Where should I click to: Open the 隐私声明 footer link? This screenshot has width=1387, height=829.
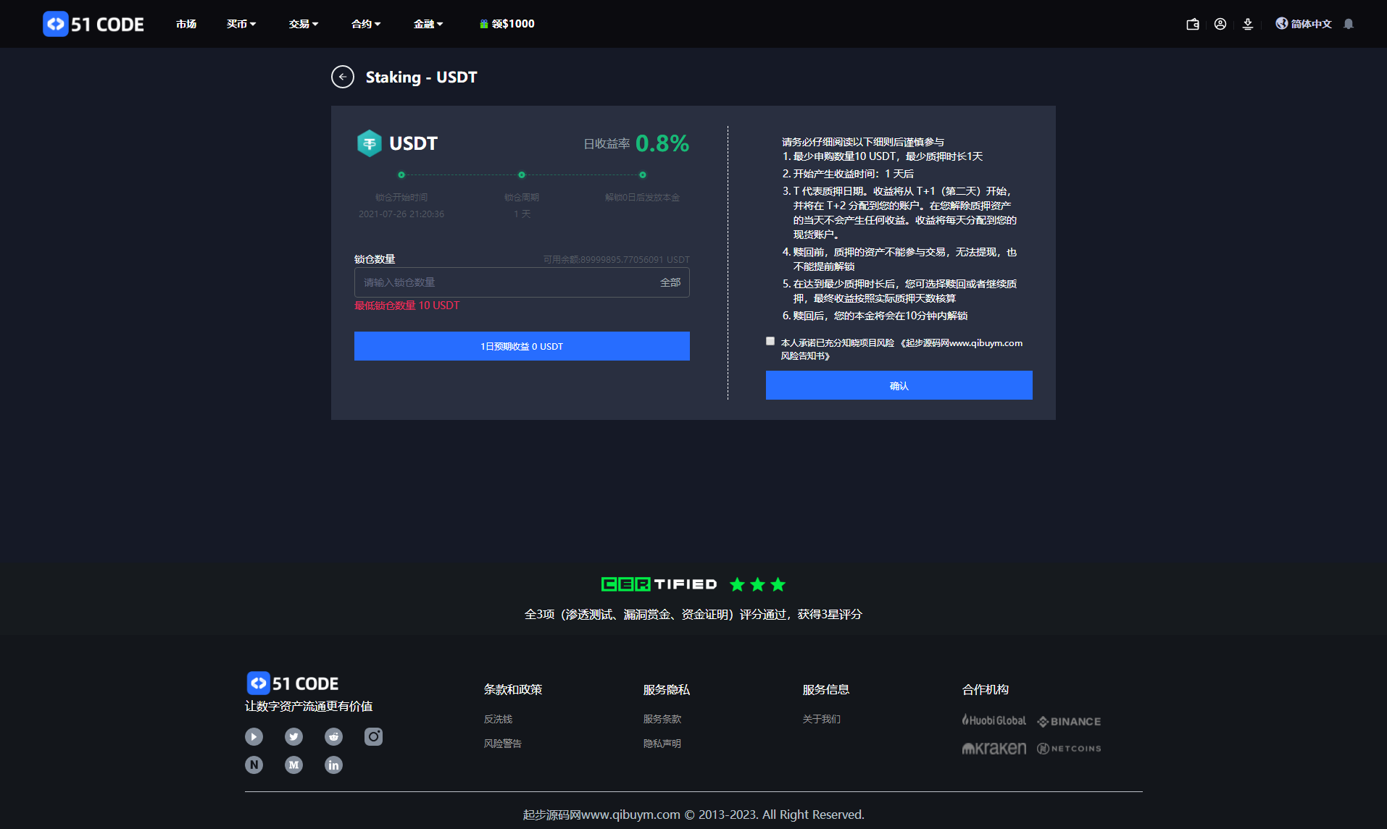click(x=662, y=744)
